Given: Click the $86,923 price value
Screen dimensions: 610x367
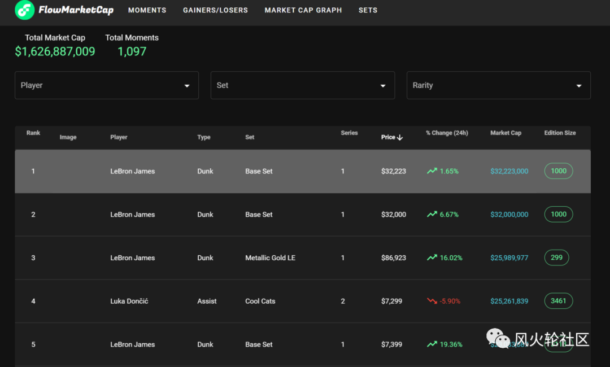Looking at the screenshot, I should tap(394, 258).
